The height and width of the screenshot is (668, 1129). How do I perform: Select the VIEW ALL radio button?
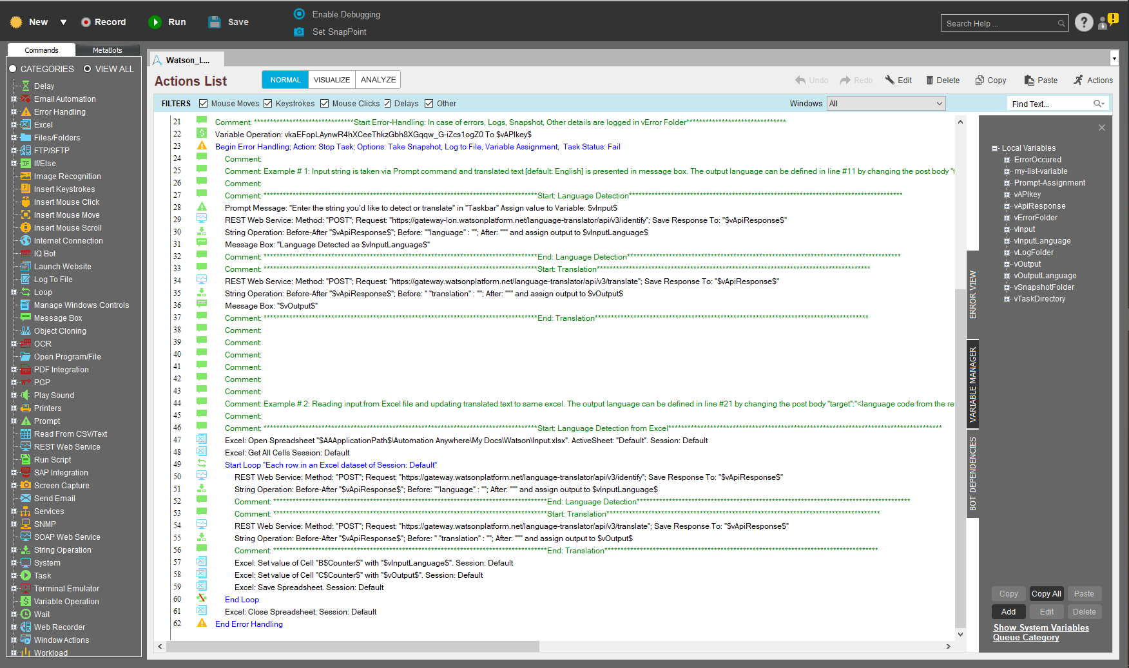[x=87, y=69]
